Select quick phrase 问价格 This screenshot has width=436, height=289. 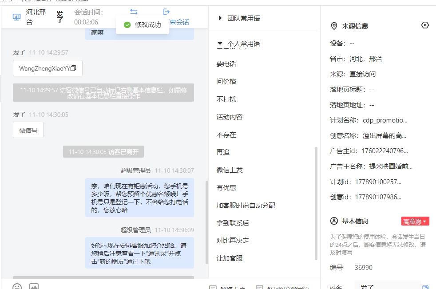point(226,82)
